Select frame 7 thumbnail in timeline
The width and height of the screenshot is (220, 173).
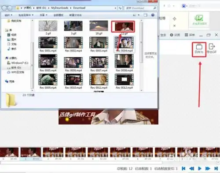tap(165, 152)
